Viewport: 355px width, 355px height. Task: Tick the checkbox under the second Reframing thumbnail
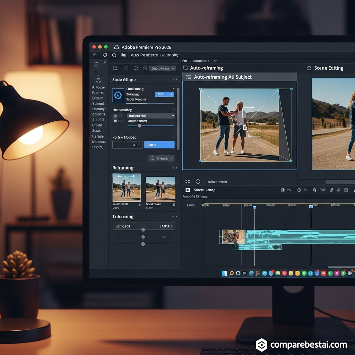[x=174, y=205]
